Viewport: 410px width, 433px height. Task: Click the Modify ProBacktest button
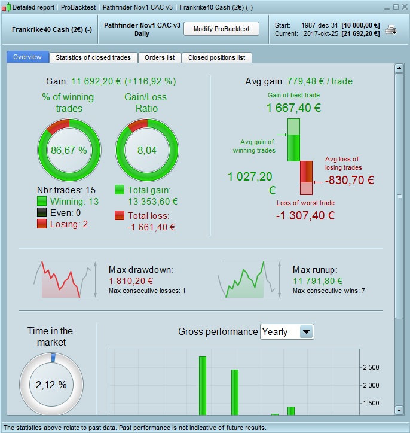[x=221, y=29]
